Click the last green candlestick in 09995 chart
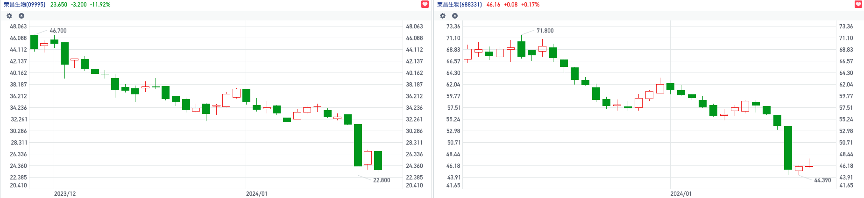The image size is (864, 198). coord(378,160)
